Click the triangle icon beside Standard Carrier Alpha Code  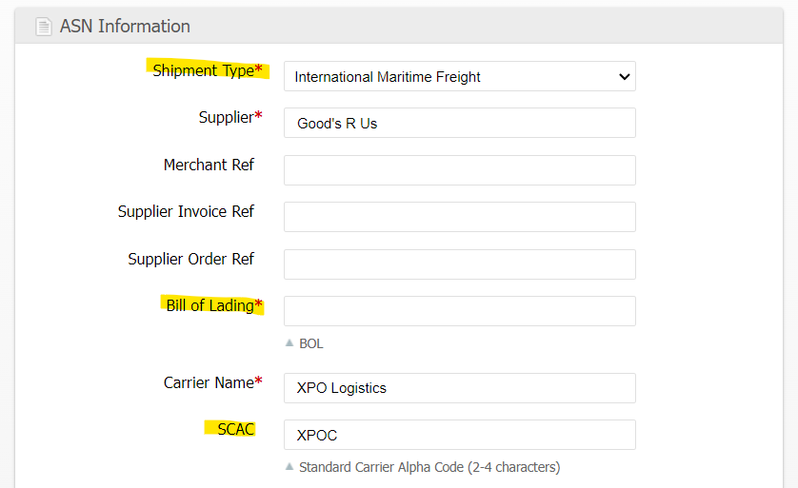coord(289,467)
